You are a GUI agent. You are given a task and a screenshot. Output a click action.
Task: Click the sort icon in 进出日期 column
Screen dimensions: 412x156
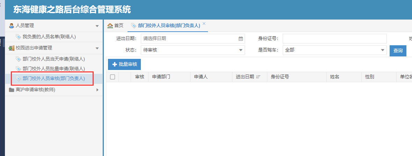click(x=258, y=77)
